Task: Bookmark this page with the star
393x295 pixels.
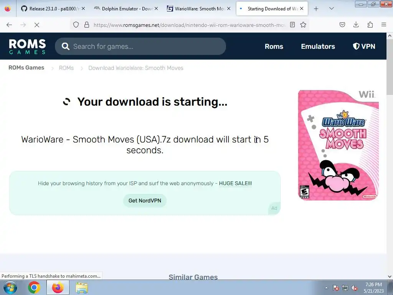Action: (x=303, y=25)
